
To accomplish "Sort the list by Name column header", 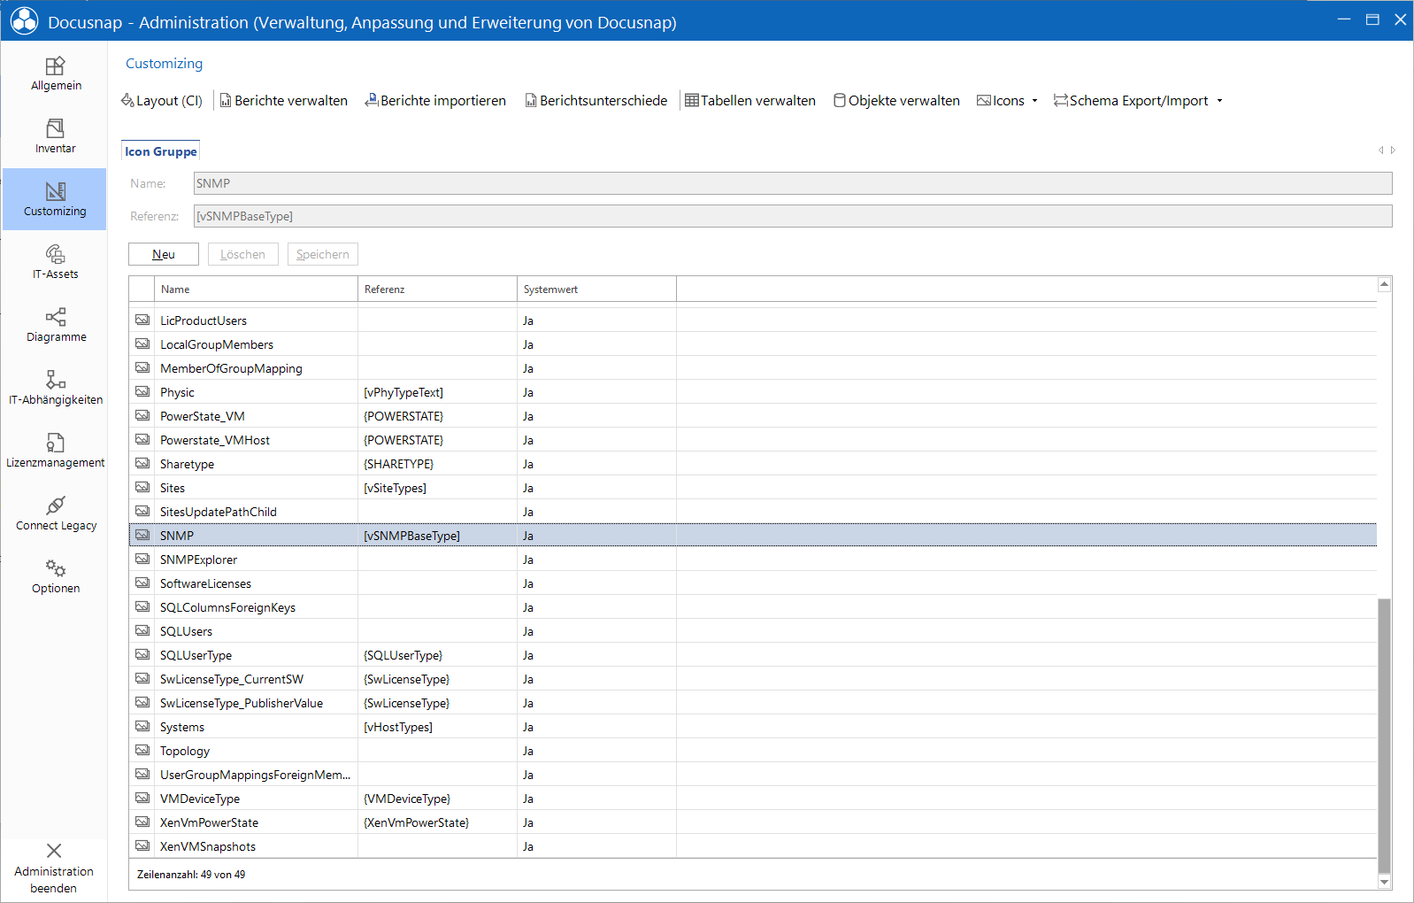I will click(x=257, y=289).
